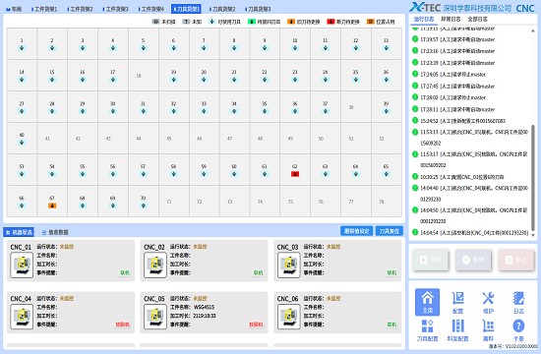
Task: Select the tool icon in slot 1
Action: (22, 48)
